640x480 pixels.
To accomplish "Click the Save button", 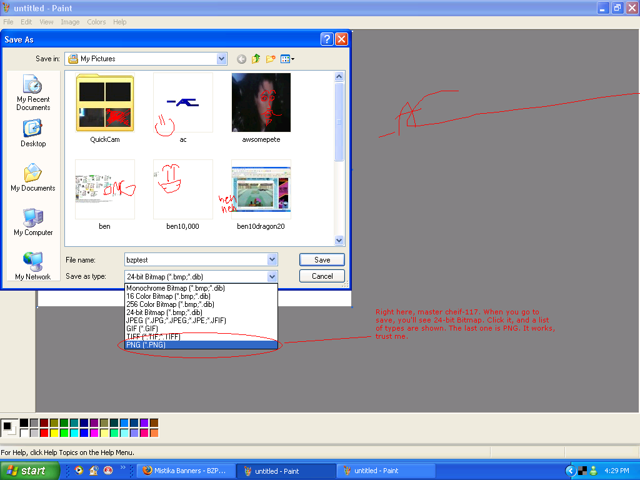I will 321,259.
